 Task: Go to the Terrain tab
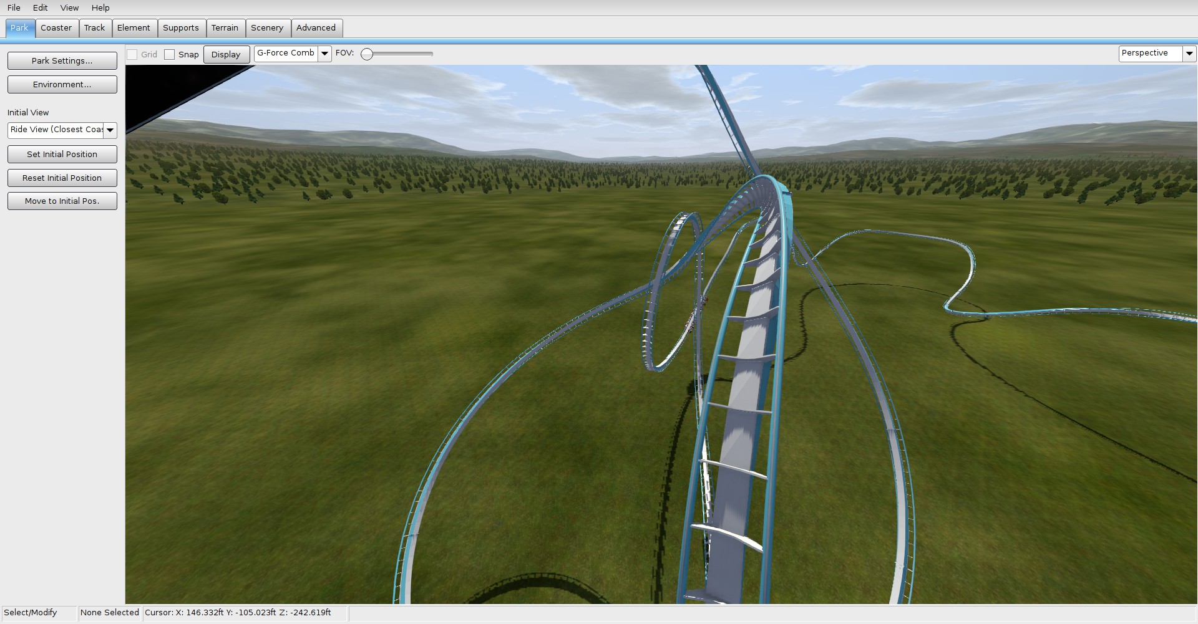[x=225, y=28]
